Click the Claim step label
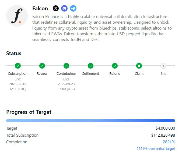 click(139, 73)
